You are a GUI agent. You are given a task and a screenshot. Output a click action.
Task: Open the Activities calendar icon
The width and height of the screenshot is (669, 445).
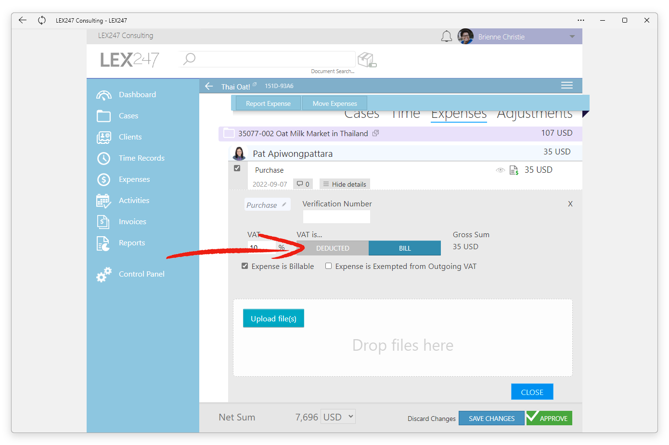(x=103, y=201)
